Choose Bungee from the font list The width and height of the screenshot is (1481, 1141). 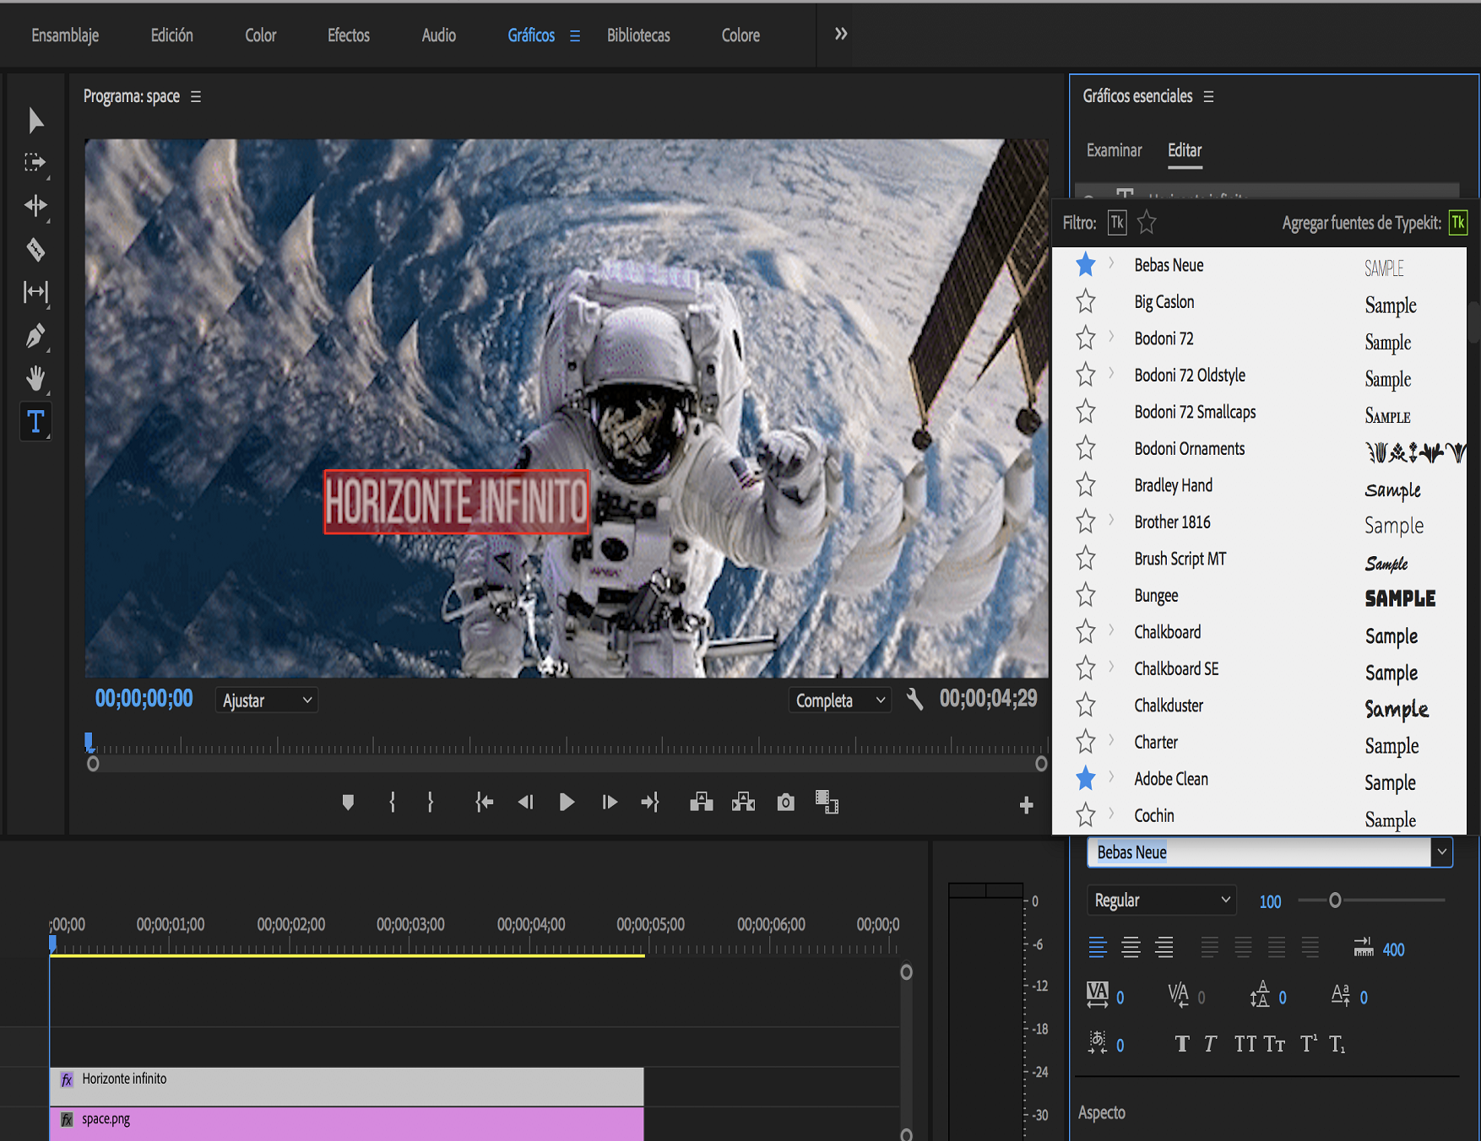click(1156, 596)
